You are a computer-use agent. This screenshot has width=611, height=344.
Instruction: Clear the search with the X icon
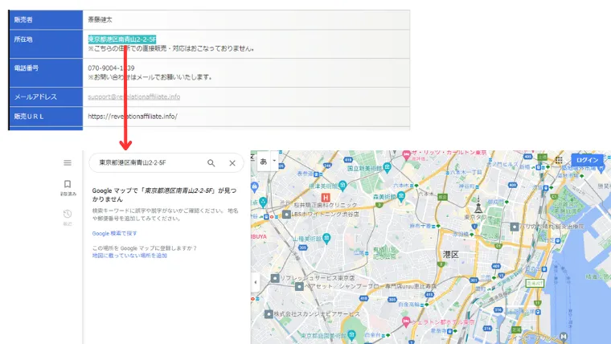[x=232, y=163]
